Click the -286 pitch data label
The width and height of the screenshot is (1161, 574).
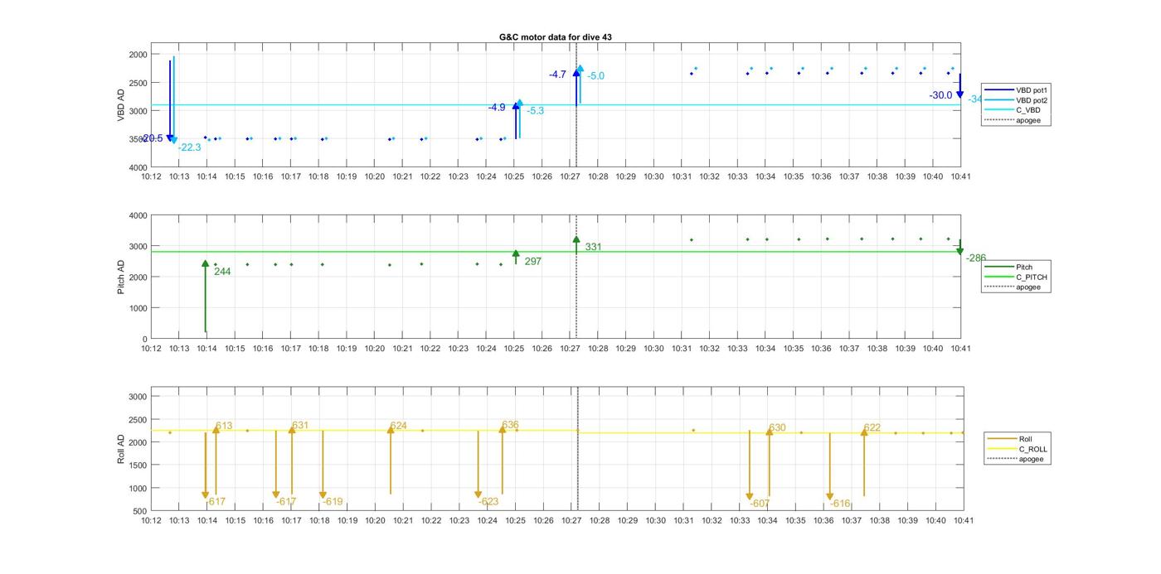click(x=976, y=258)
